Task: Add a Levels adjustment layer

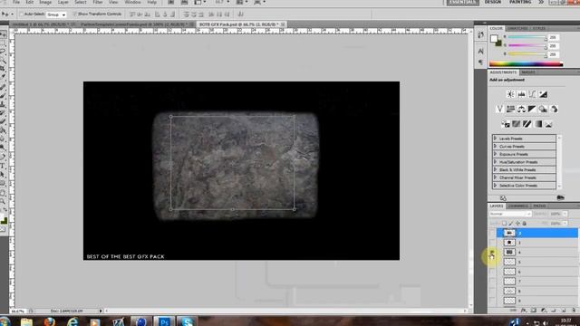Action: click(x=522, y=94)
